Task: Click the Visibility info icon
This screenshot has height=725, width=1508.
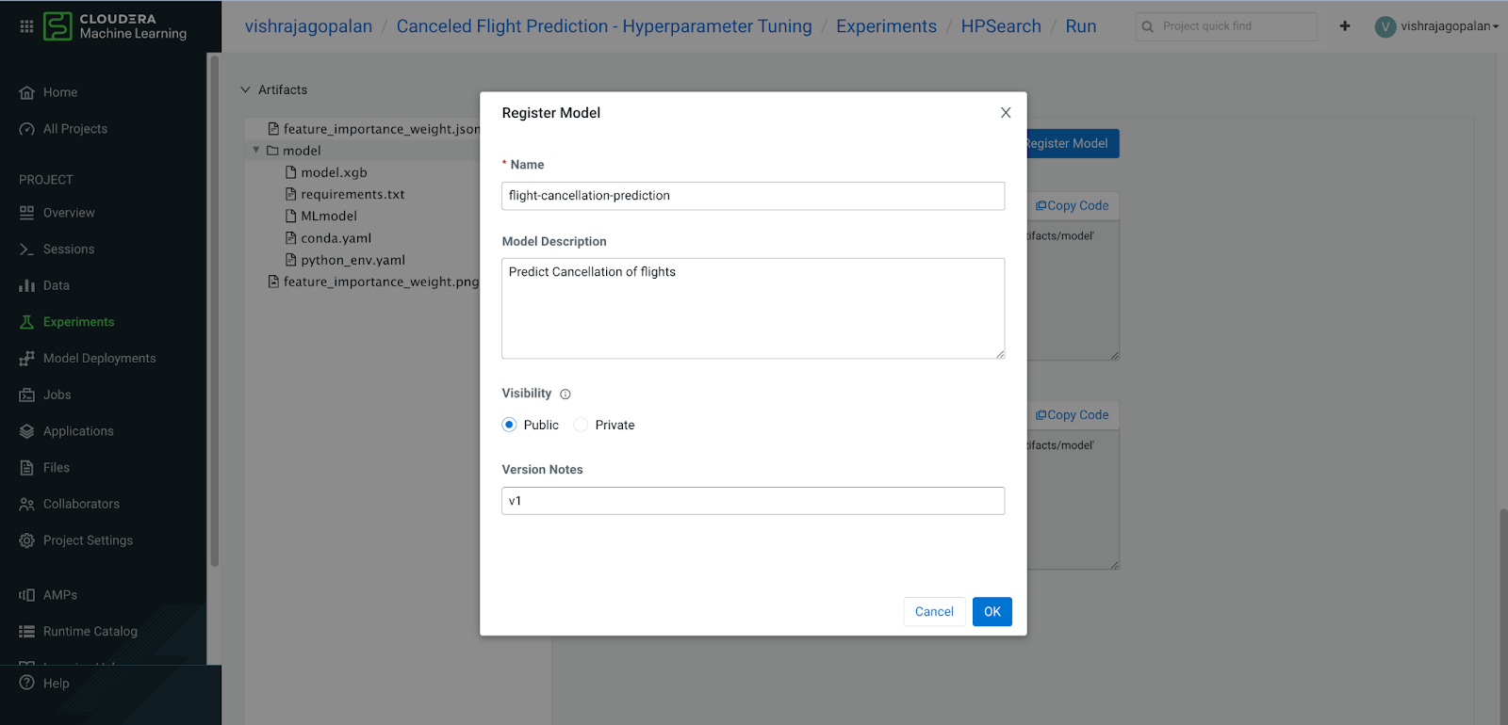Action: click(565, 395)
